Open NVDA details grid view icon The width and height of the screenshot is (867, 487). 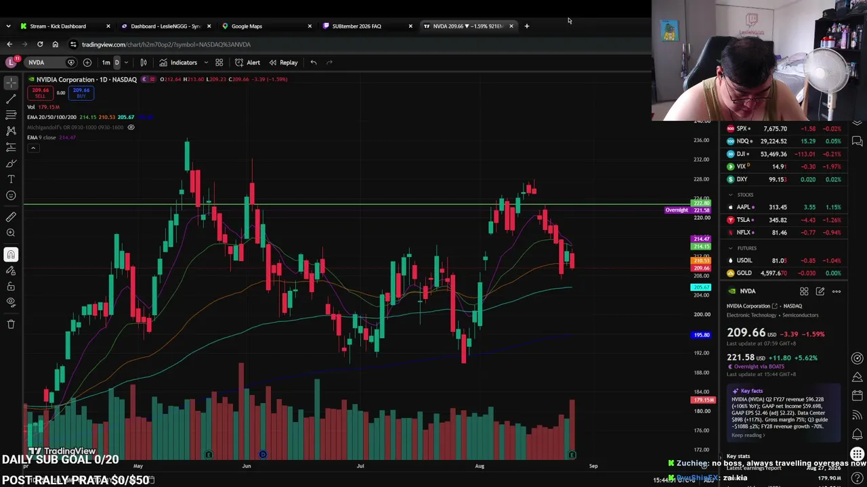pos(804,292)
